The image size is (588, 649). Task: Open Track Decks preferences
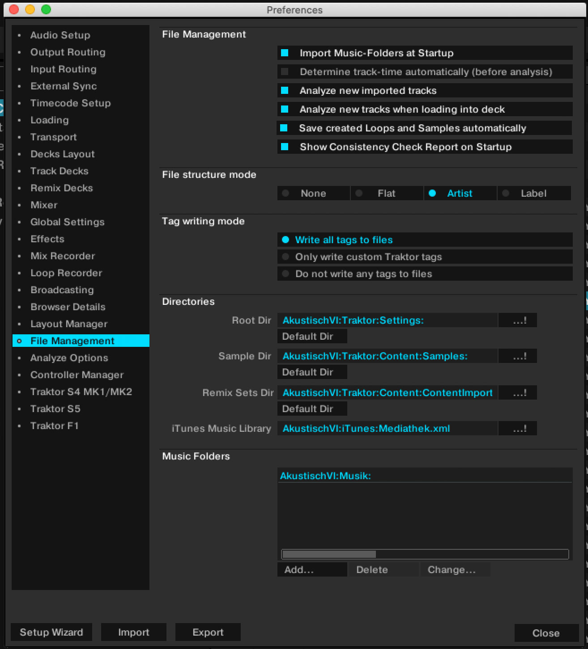tap(81, 171)
